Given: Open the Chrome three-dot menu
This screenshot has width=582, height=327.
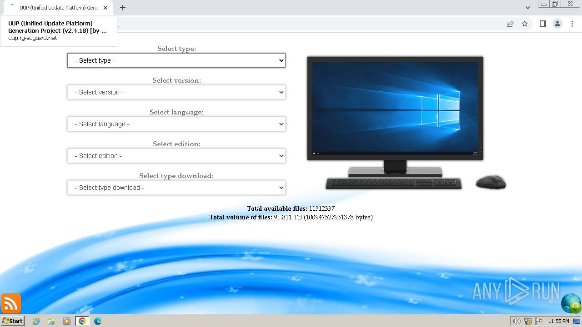Looking at the screenshot, I should pyautogui.click(x=572, y=24).
